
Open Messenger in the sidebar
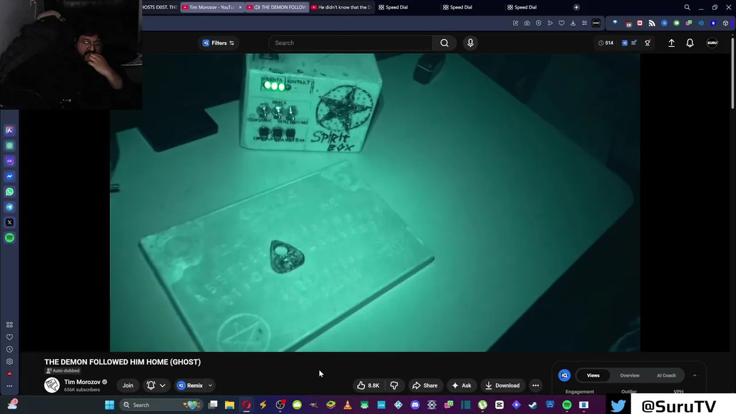tap(9, 177)
